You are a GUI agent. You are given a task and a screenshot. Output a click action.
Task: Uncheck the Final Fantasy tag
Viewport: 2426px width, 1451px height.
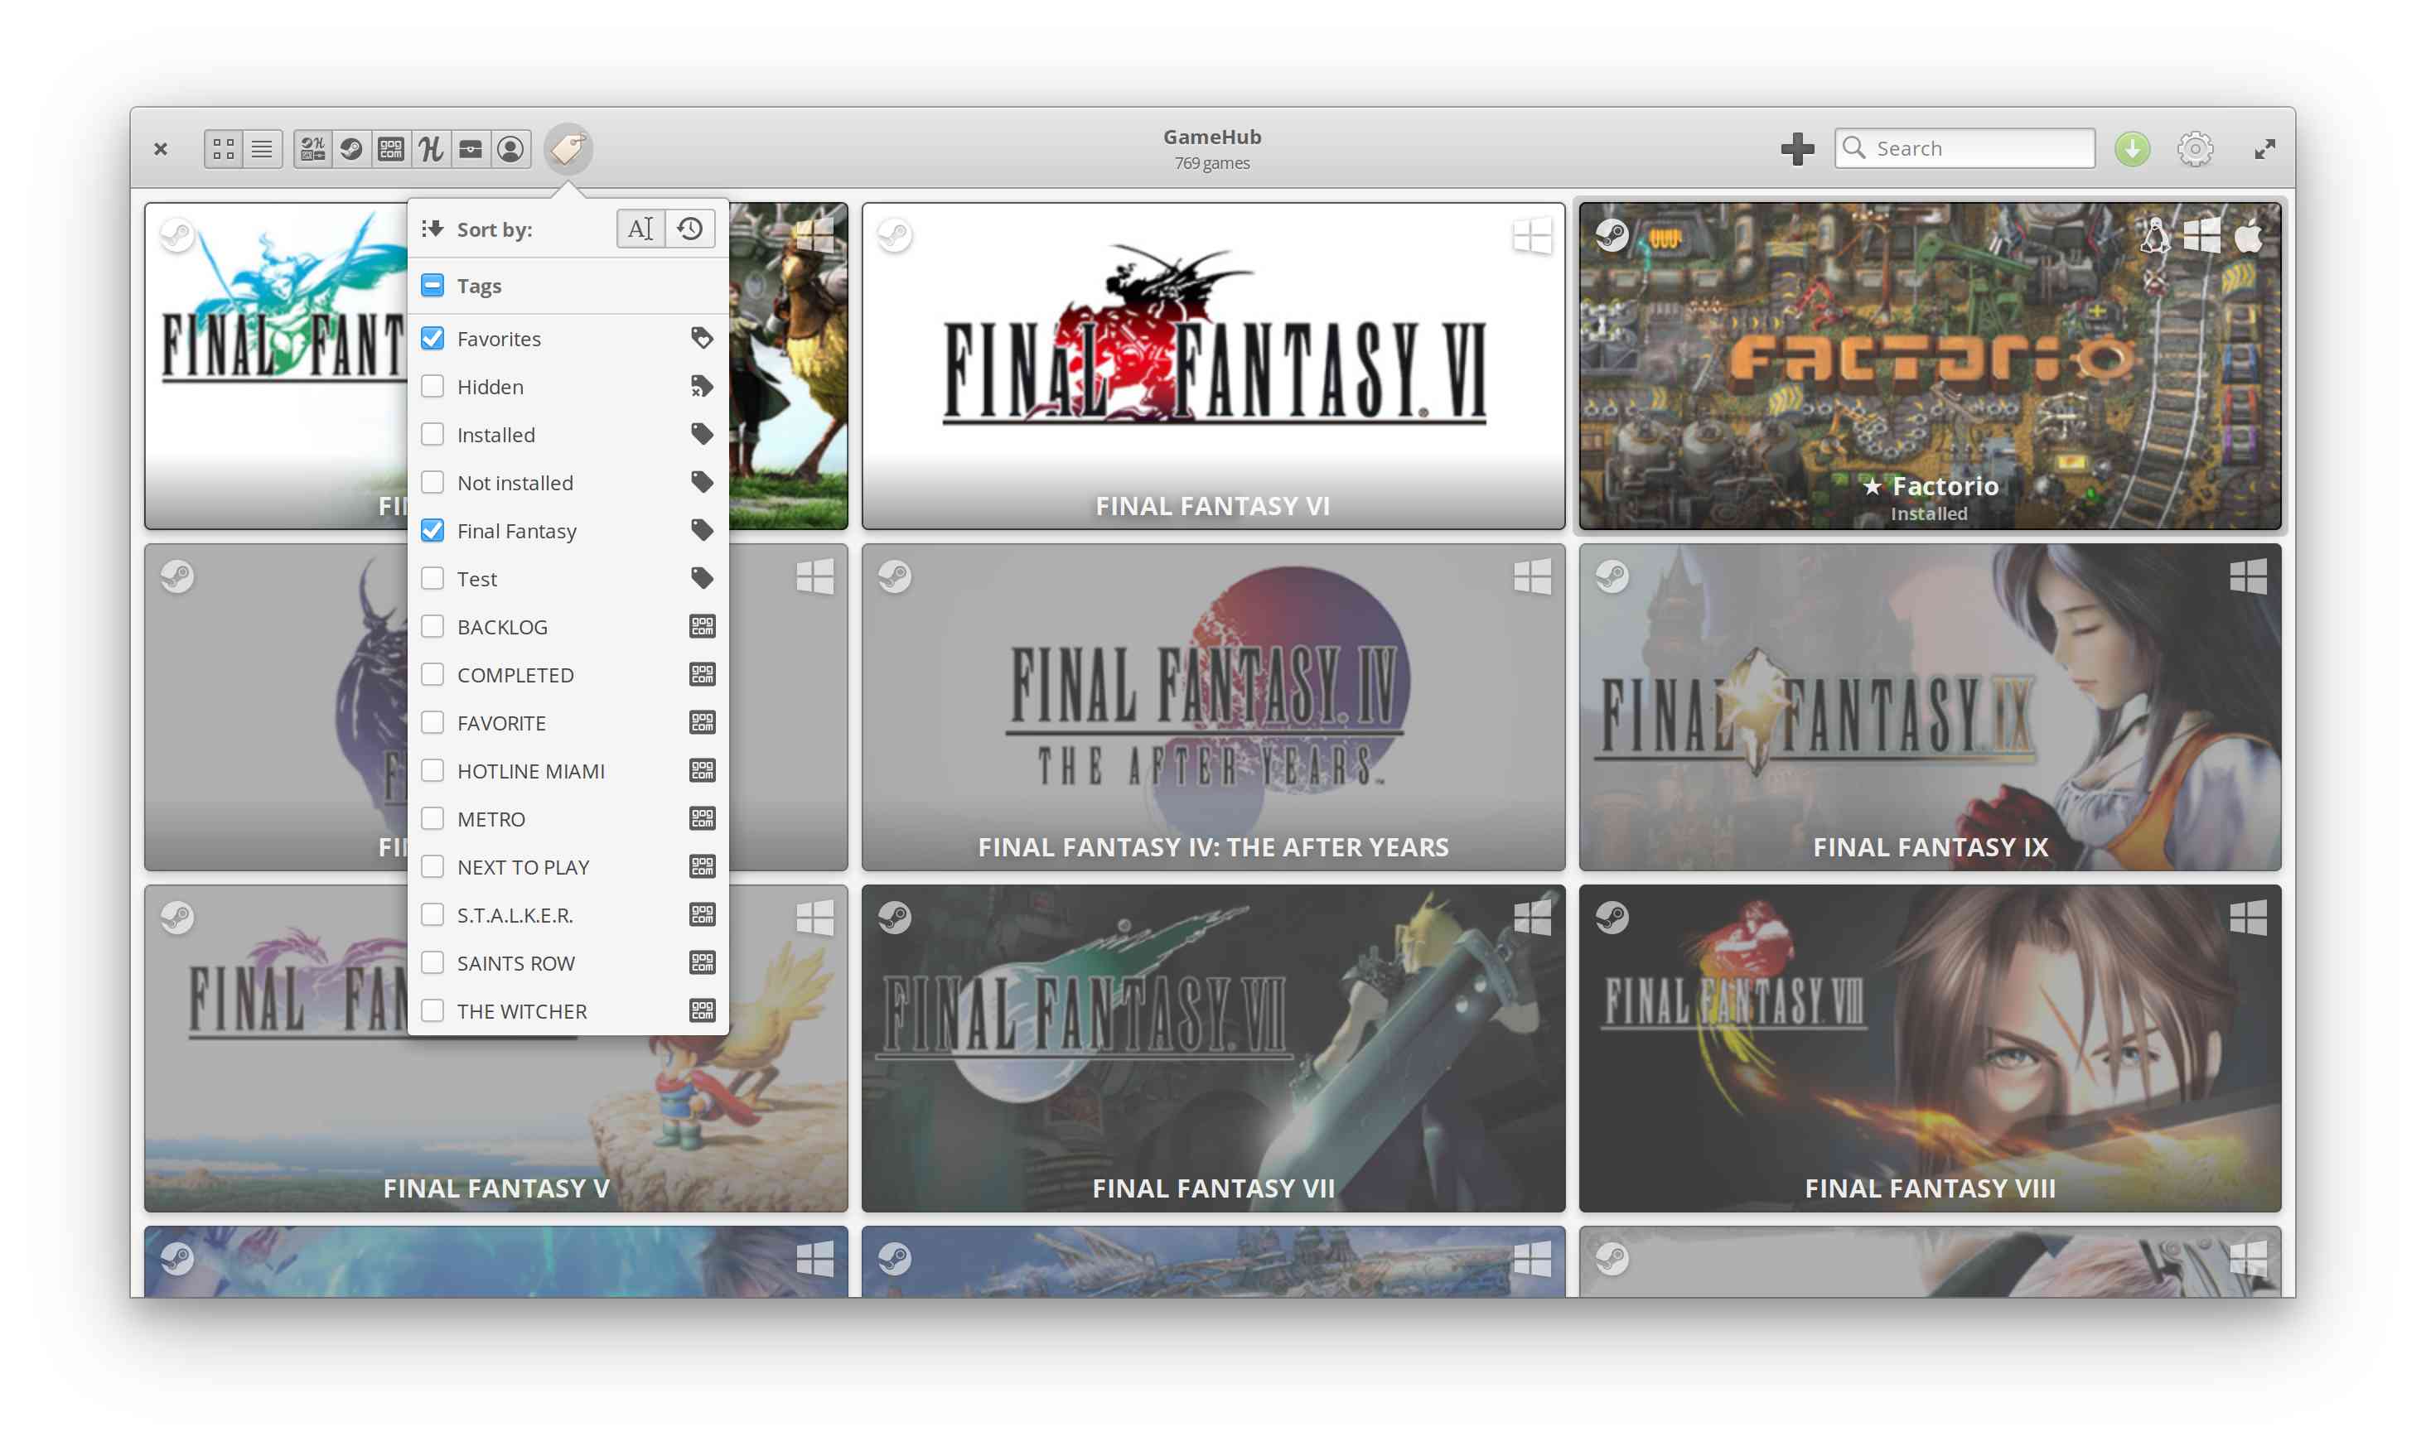click(x=433, y=531)
